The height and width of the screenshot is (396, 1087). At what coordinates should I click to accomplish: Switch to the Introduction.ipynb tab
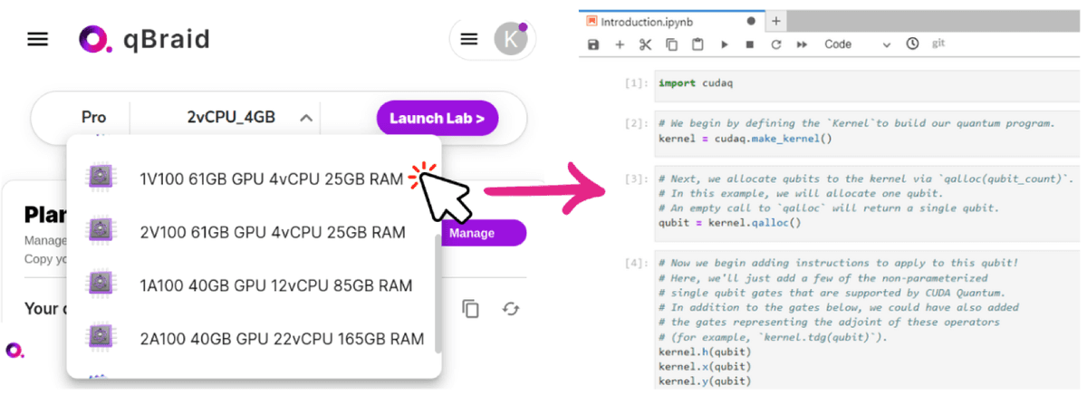672,20
